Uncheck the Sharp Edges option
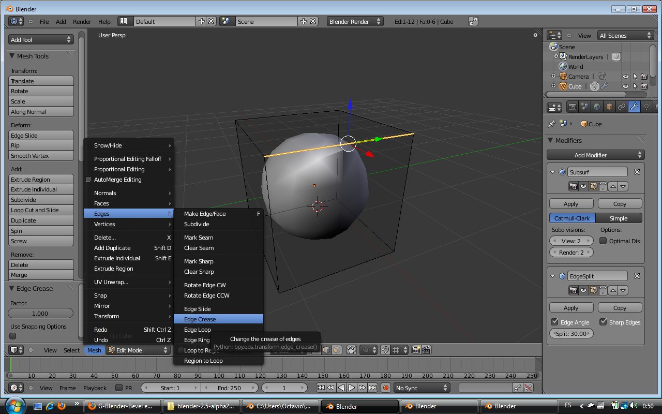Screen dimensions: 662x414 (x=604, y=322)
